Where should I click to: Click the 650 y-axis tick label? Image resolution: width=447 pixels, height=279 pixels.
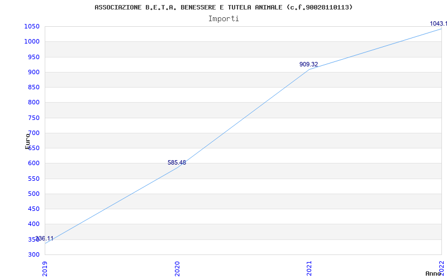34,148
